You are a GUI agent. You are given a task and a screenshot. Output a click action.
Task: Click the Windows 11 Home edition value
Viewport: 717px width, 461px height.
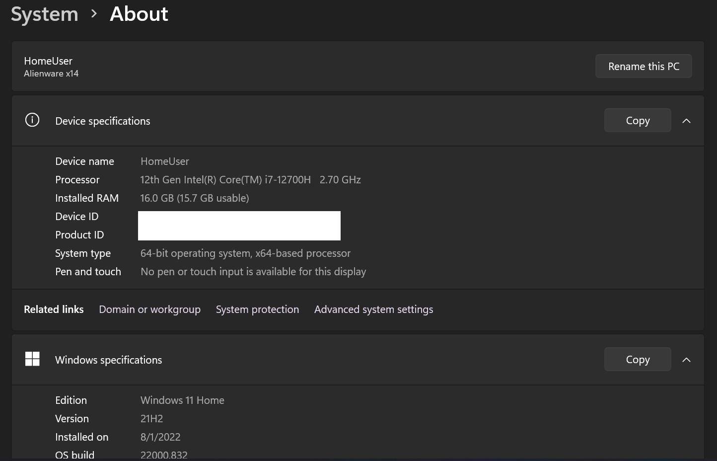(x=182, y=400)
